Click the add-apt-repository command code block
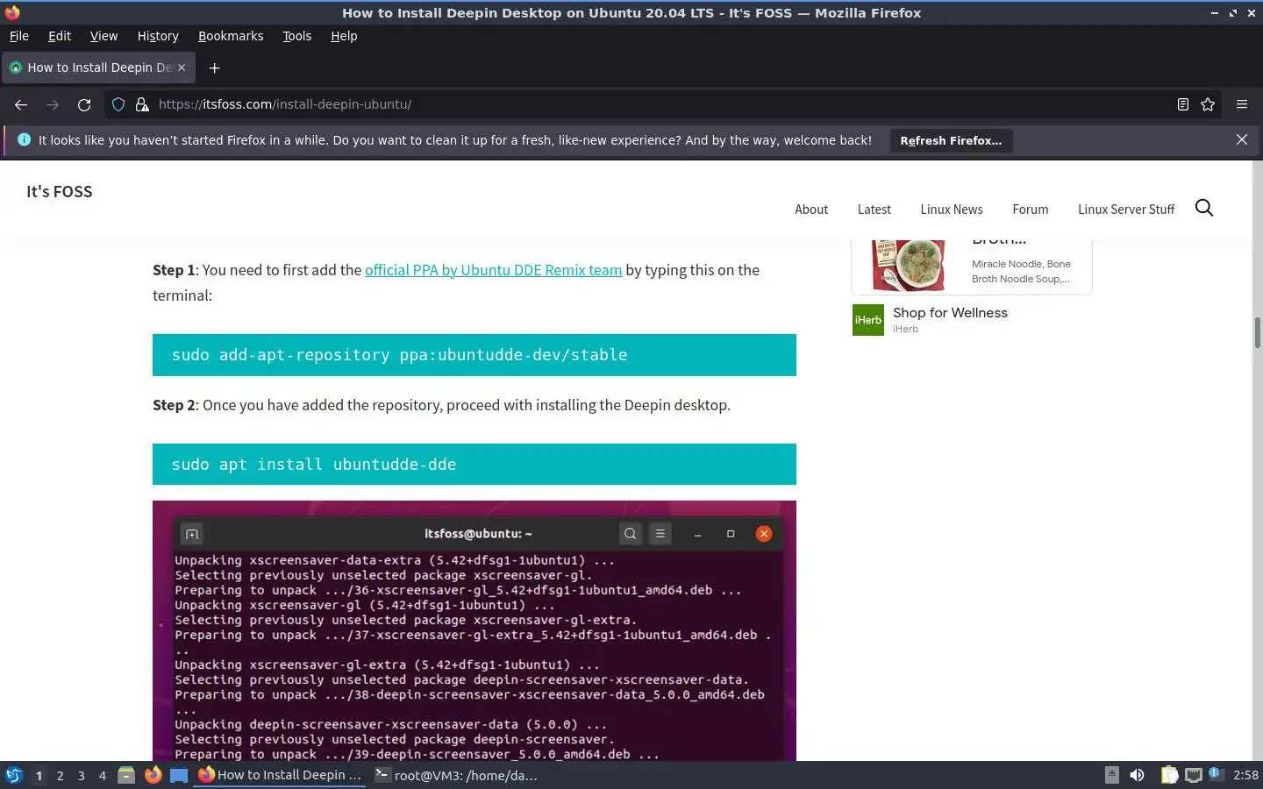 [x=475, y=355]
